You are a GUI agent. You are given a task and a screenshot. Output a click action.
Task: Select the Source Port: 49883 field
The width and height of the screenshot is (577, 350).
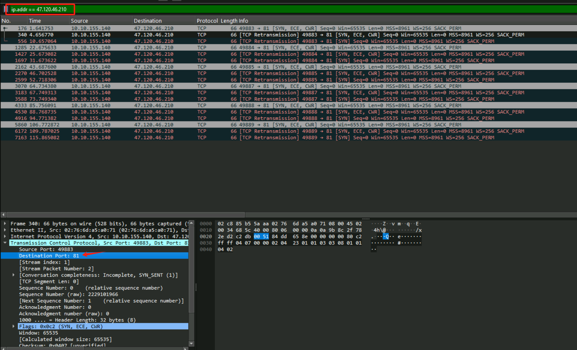[46, 249]
